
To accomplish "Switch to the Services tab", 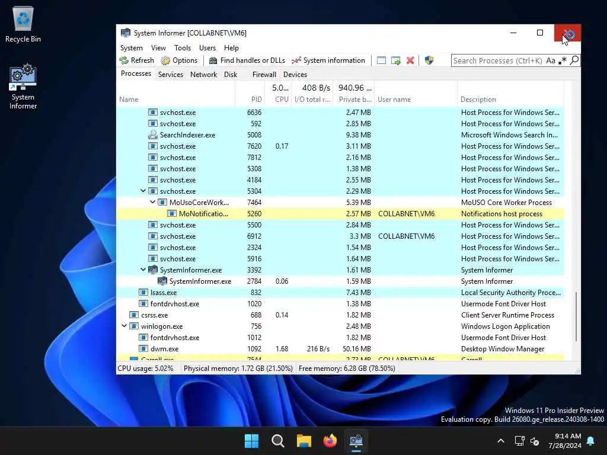I will click(x=170, y=74).
